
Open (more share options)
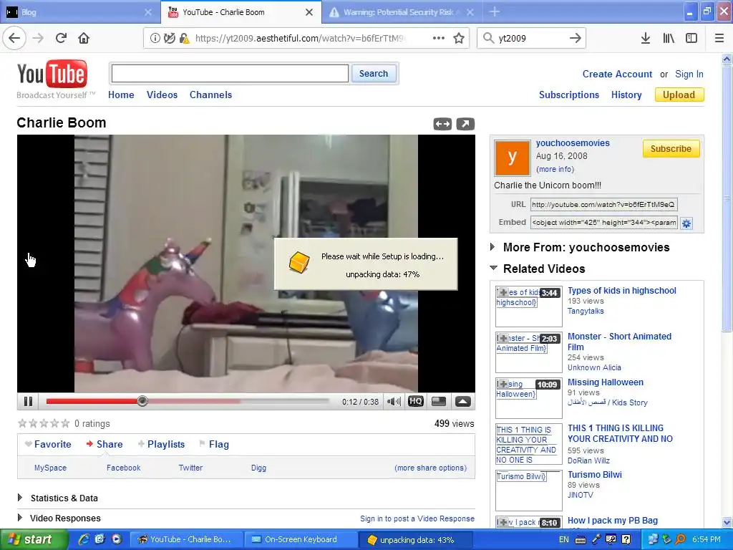tap(430, 468)
